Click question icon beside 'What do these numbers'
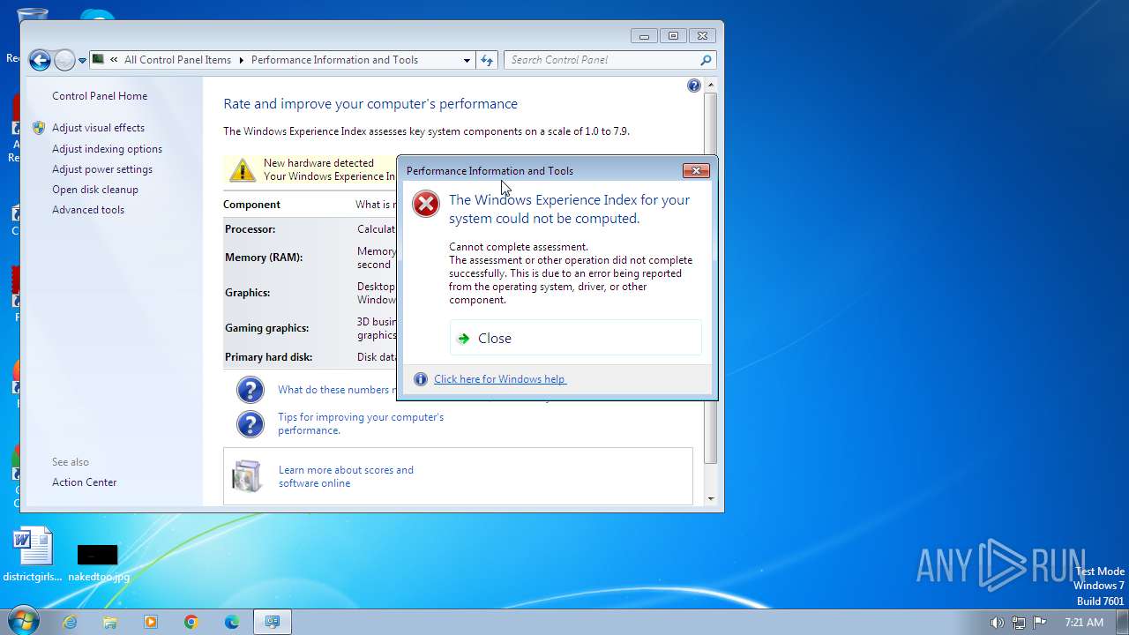 (250, 390)
